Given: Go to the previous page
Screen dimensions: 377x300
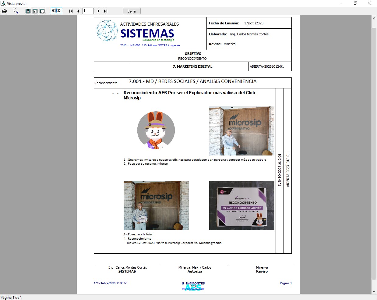Looking at the screenshot, I should point(78,11).
